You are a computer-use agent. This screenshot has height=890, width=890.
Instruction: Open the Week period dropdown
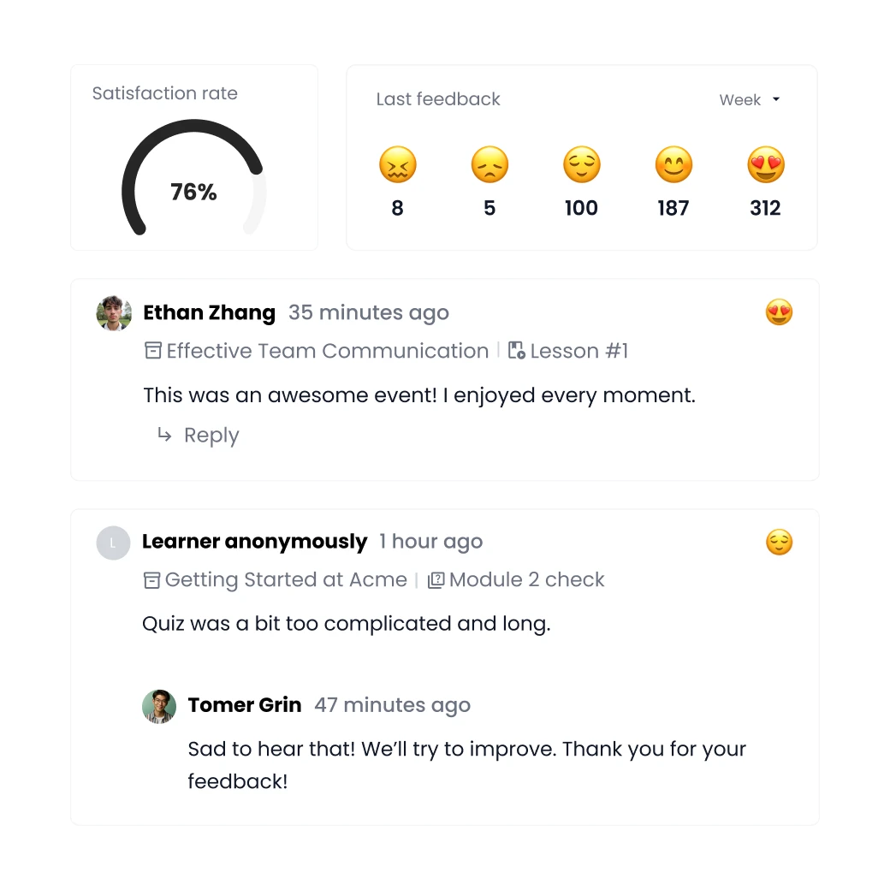[750, 100]
